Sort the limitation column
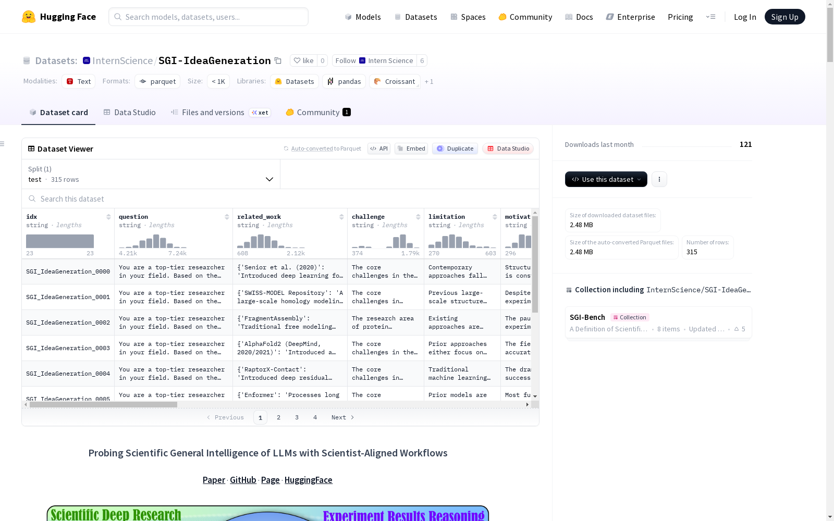The width and height of the screenshot is (834, 521). [x=495, y=217]
